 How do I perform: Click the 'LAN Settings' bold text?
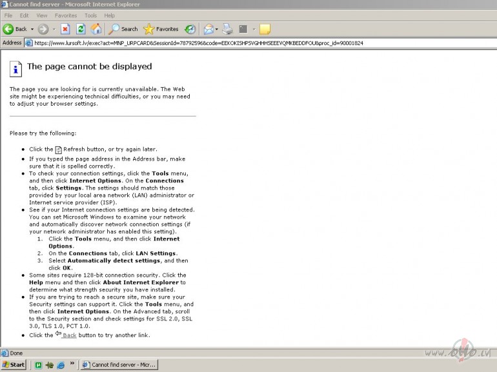(156, 253)
